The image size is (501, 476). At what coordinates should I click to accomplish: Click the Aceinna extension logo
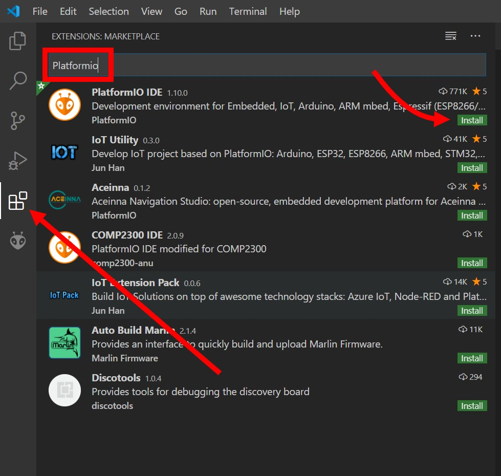pos(64,200)
